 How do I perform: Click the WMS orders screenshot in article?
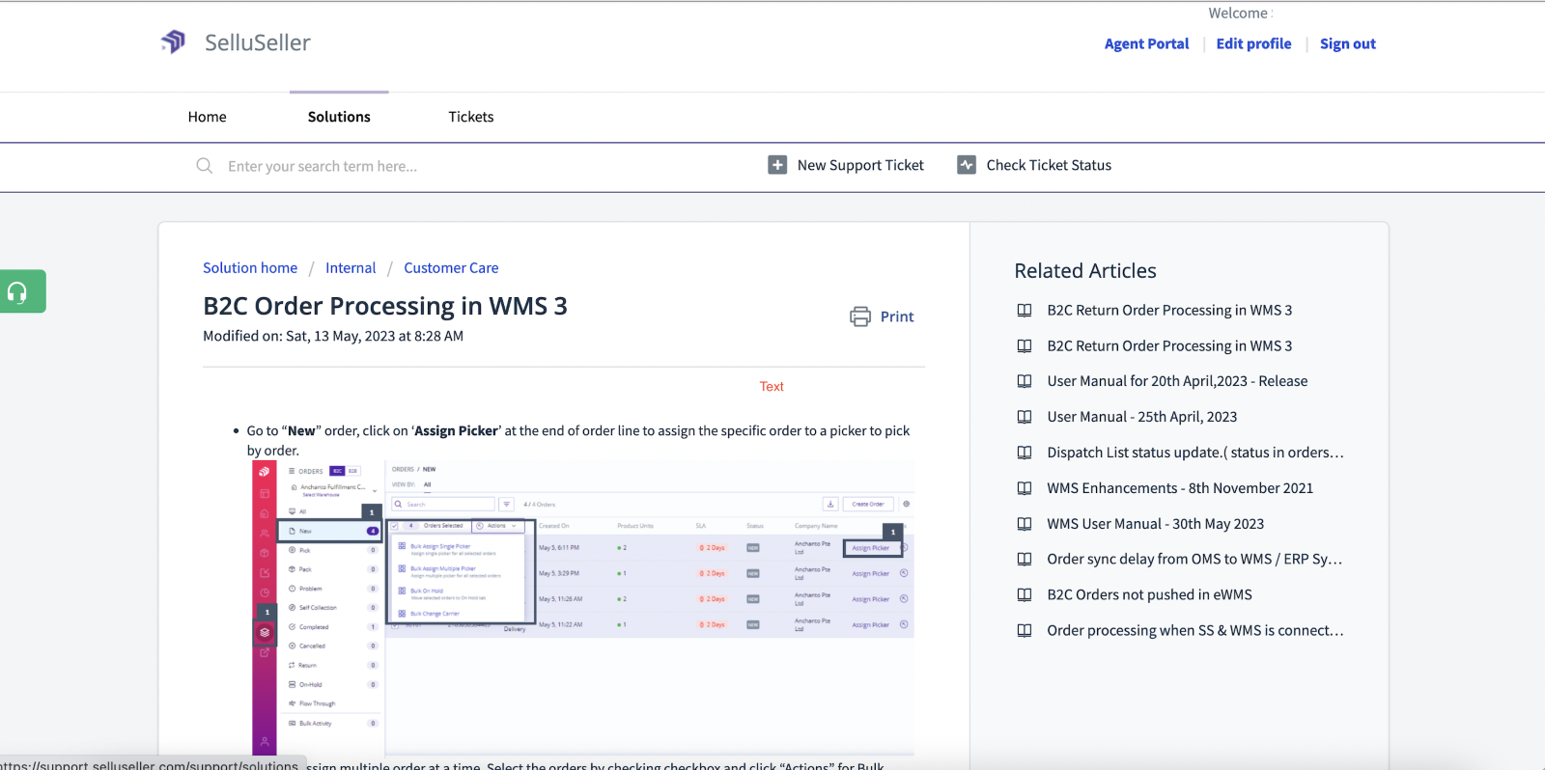click(x=583, y=607)
